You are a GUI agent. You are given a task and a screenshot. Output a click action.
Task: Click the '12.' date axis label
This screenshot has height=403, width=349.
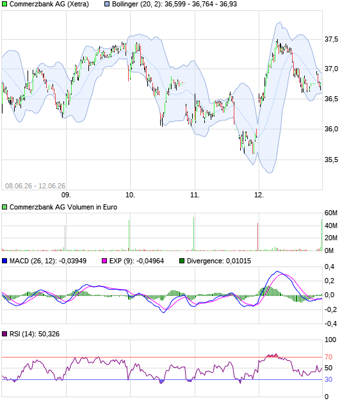click(x=259, y=195)
